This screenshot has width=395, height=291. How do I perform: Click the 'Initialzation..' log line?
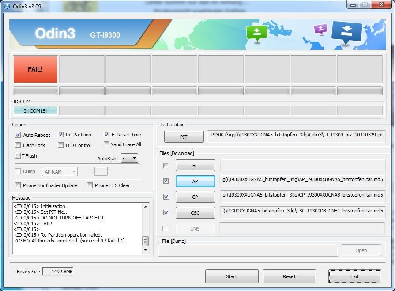[x=41, y=206]
